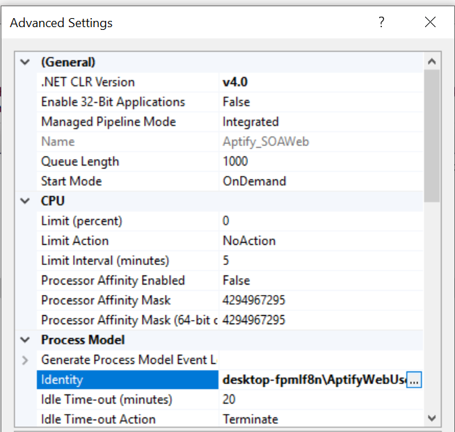Viewport: 455px width, 432px height.
Task: Select Enable 32-Bit Applications value False
Action: click(x=237, y=102)
